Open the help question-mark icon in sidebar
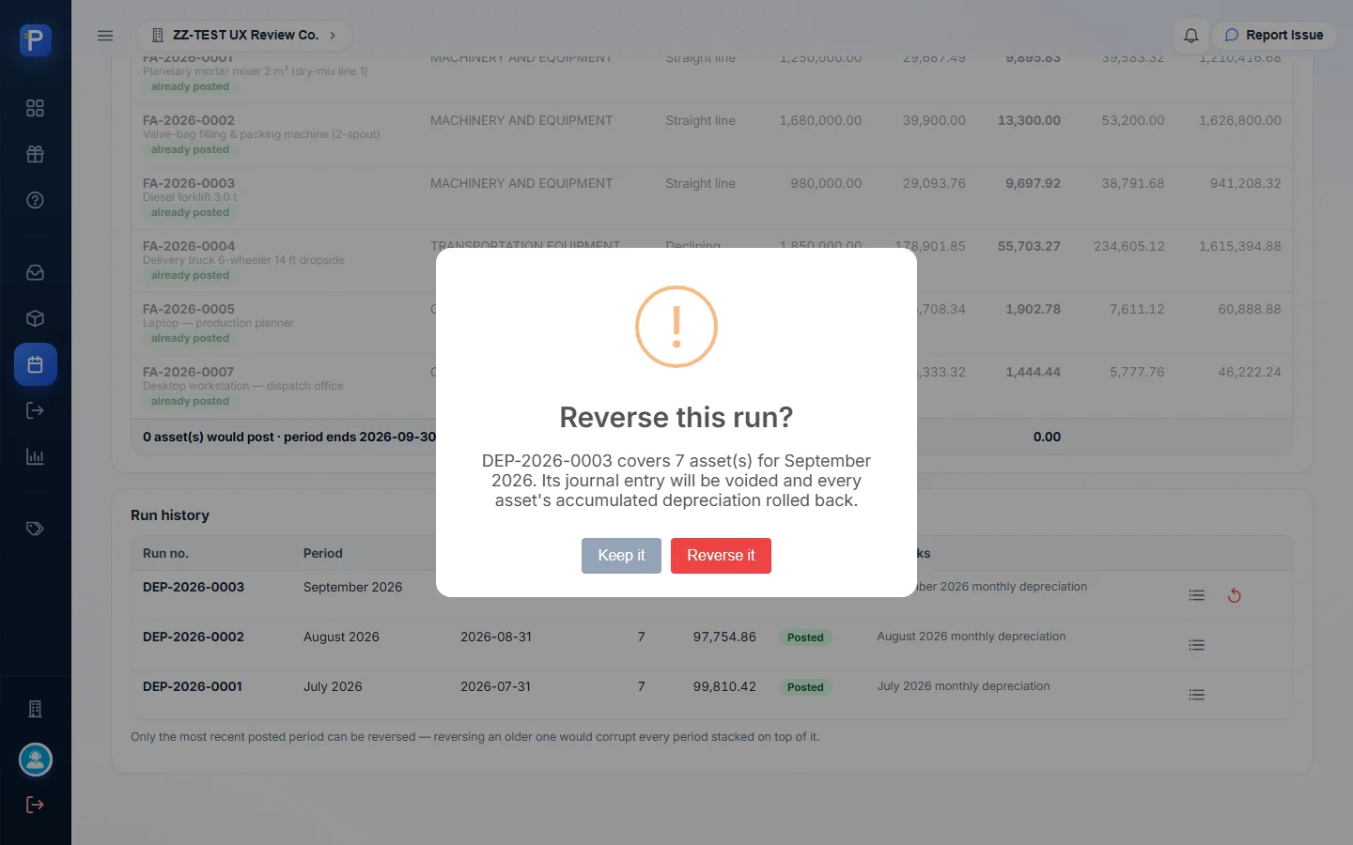 [x=36, y=200]
